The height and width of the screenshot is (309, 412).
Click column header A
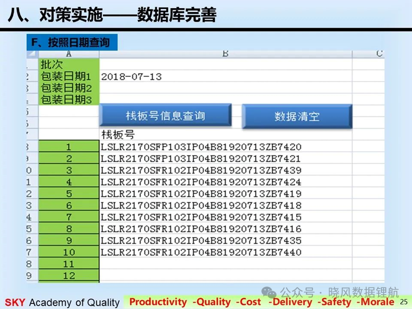pos(69,54)
